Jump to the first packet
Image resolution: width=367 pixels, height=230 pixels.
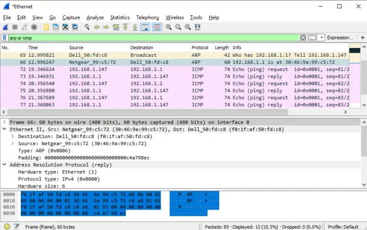click(x=125, y=27)
